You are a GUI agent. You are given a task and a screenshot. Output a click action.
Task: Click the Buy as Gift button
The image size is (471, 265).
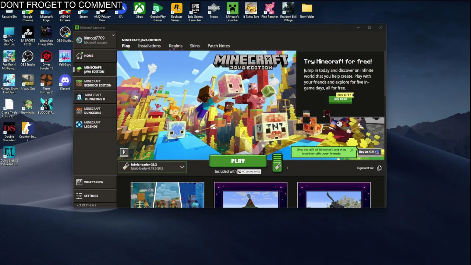[x=369, y=152]
